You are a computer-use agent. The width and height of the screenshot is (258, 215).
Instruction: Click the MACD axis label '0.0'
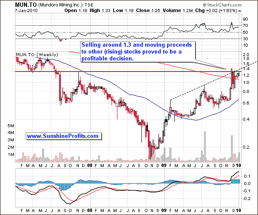pos(247,184)
